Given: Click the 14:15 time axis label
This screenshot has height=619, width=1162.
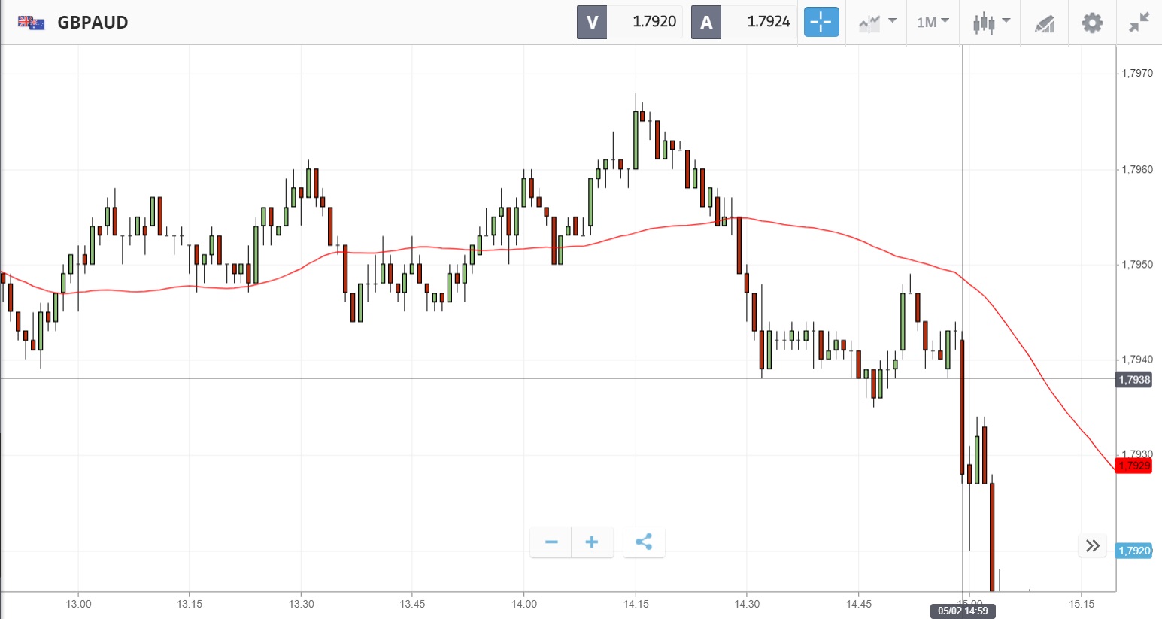Looking at the screenshot, I should (x=636, y=604).
